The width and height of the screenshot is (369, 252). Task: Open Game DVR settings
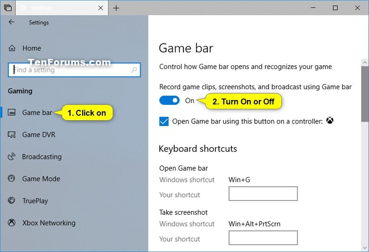(38, 134)
